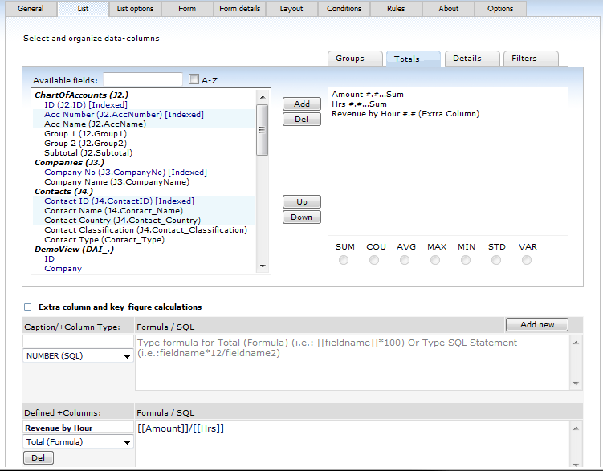Click the Add button

tap(302, 104)
